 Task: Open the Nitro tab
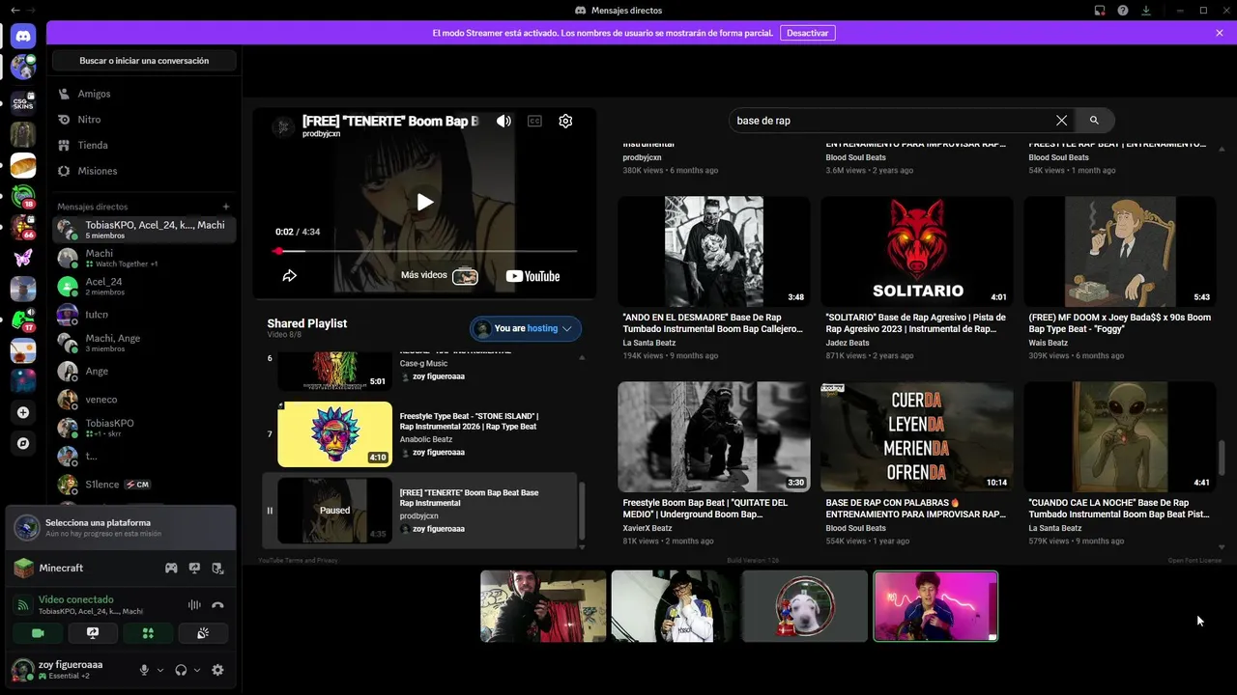[x=144, y=120]
